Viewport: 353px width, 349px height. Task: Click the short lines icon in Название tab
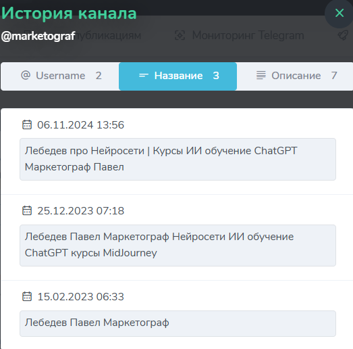coord(144,75)
